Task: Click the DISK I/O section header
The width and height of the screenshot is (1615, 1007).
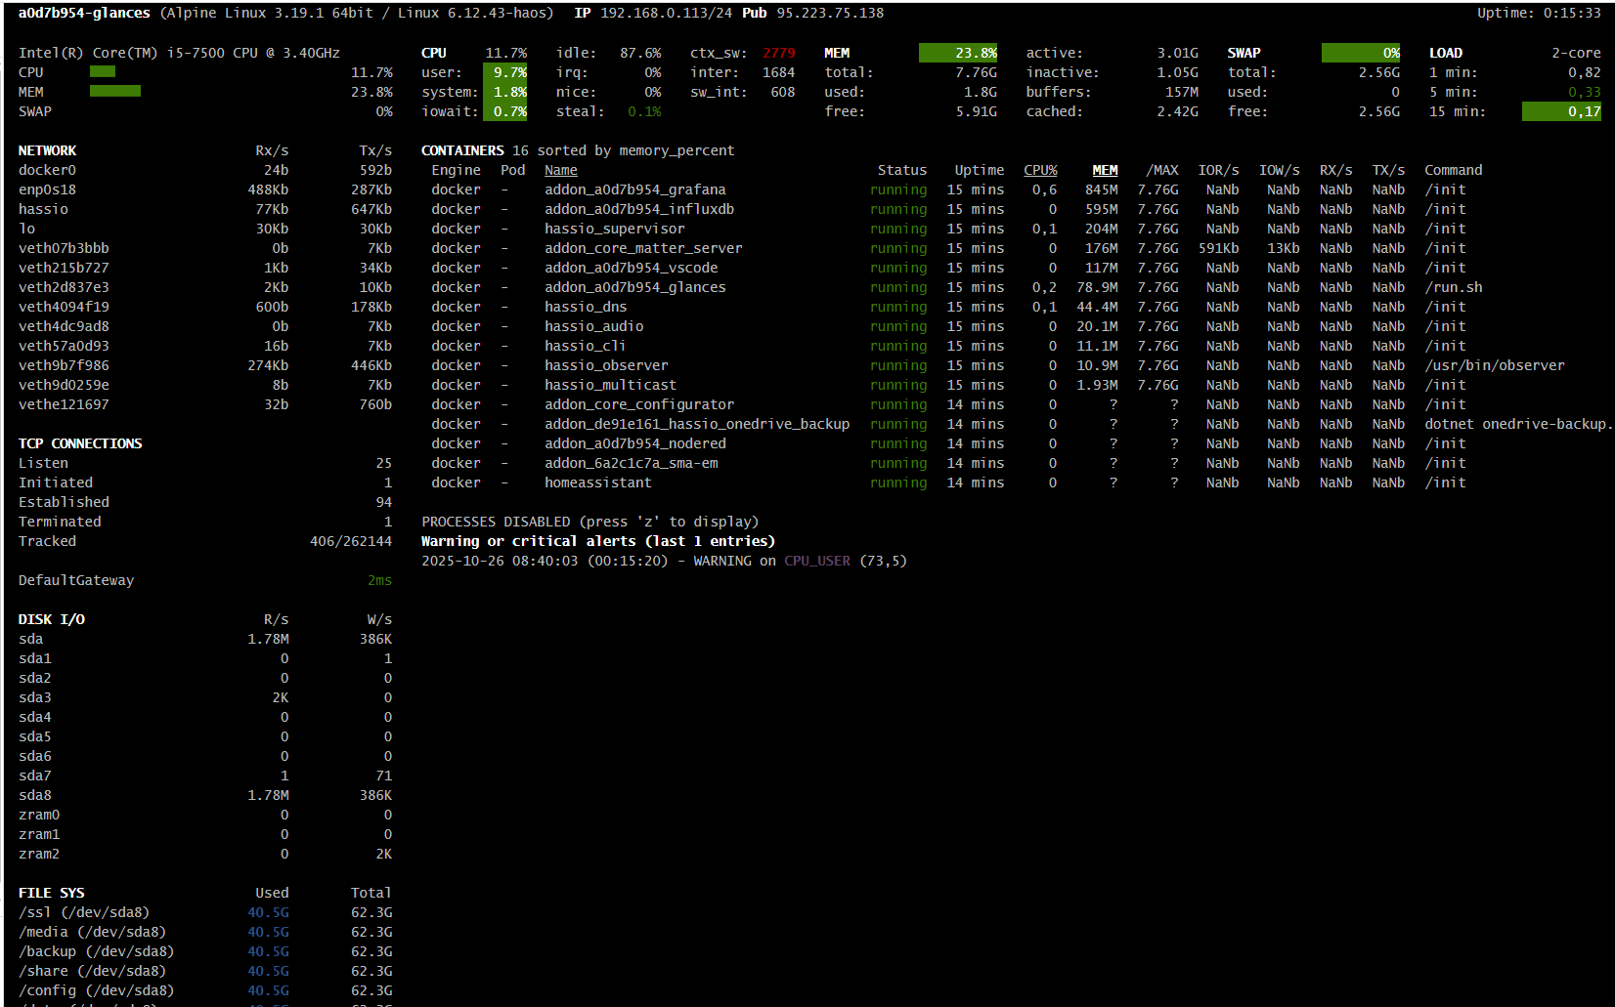Action: pos(52,619)
